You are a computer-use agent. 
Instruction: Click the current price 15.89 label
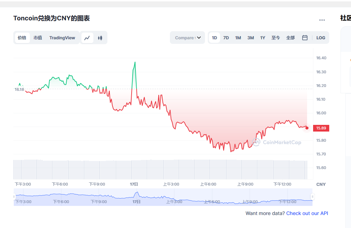tap(321, 128)
